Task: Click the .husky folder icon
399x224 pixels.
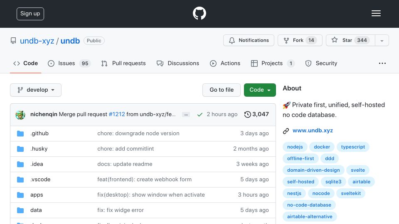Action: point(20,149)
